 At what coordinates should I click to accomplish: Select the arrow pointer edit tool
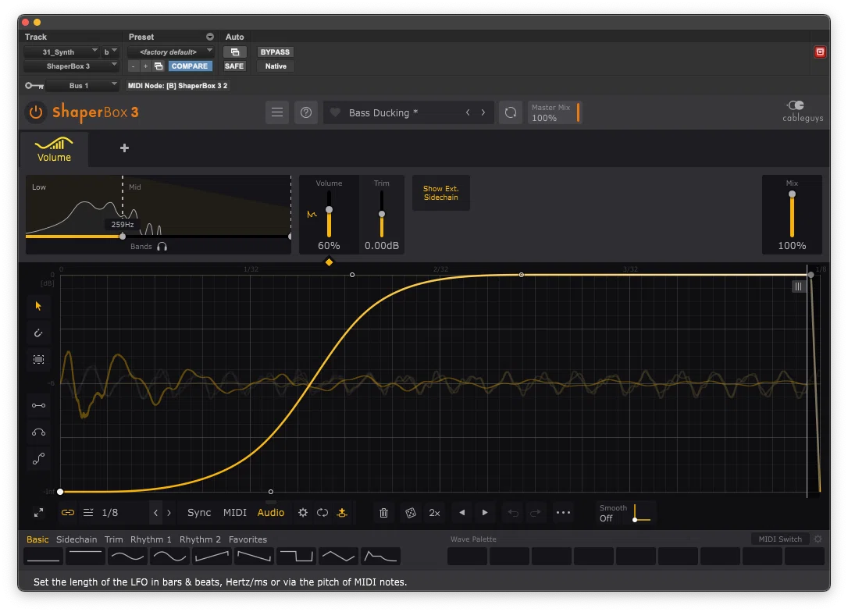coord(38,306)
